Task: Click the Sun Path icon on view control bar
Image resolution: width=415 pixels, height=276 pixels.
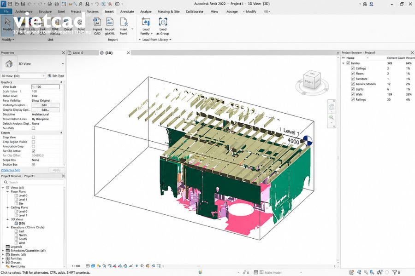Action: 99,266
